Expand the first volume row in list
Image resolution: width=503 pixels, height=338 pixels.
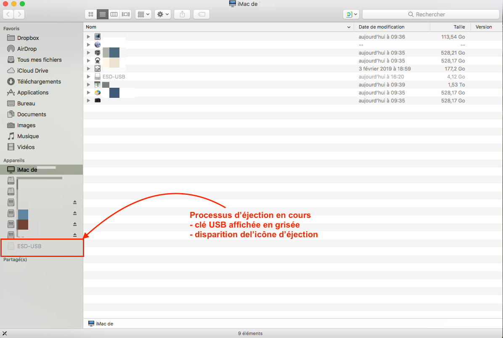coord(88,37)
